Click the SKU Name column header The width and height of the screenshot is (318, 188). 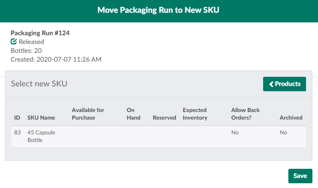pos(41,118)
